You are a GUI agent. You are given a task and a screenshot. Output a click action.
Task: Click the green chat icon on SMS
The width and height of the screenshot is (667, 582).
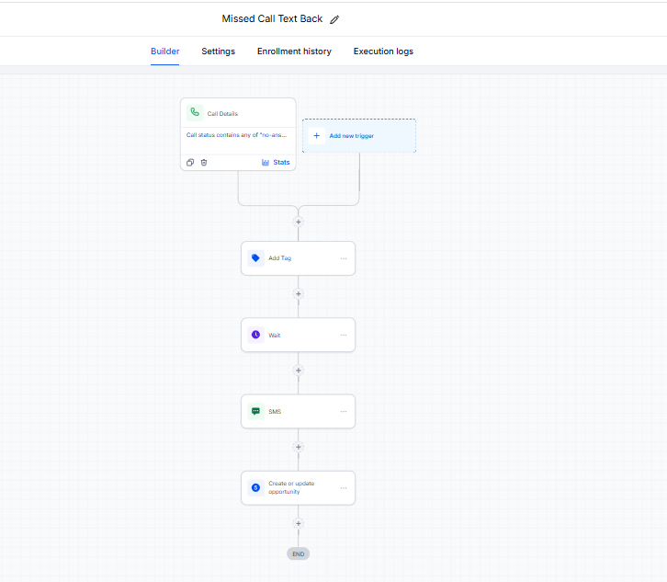255,411
